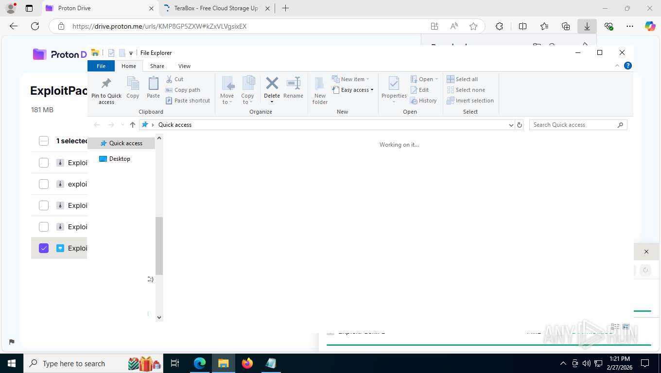Switch to the Home ribbon tab
This screenshot has width=661, height=373.
coord(129,66)
